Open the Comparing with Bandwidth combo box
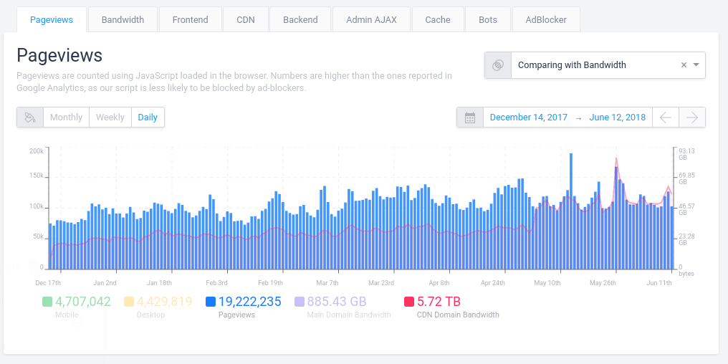 (595, 65)
